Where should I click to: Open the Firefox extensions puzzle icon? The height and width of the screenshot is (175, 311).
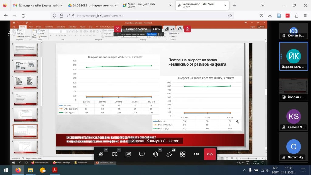click(296, 16)
